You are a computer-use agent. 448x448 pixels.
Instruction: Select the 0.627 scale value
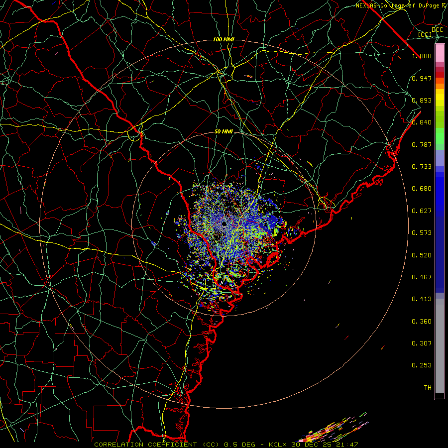(x=422, y=211)
